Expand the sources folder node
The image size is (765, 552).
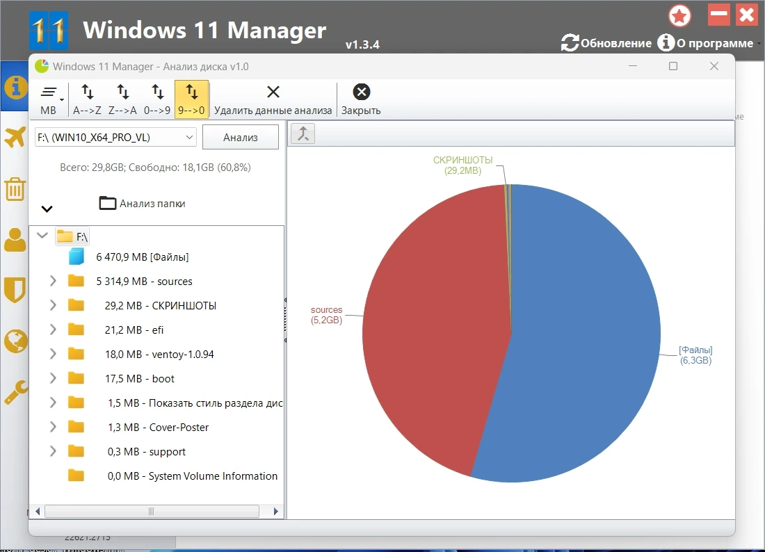[53, 281]
